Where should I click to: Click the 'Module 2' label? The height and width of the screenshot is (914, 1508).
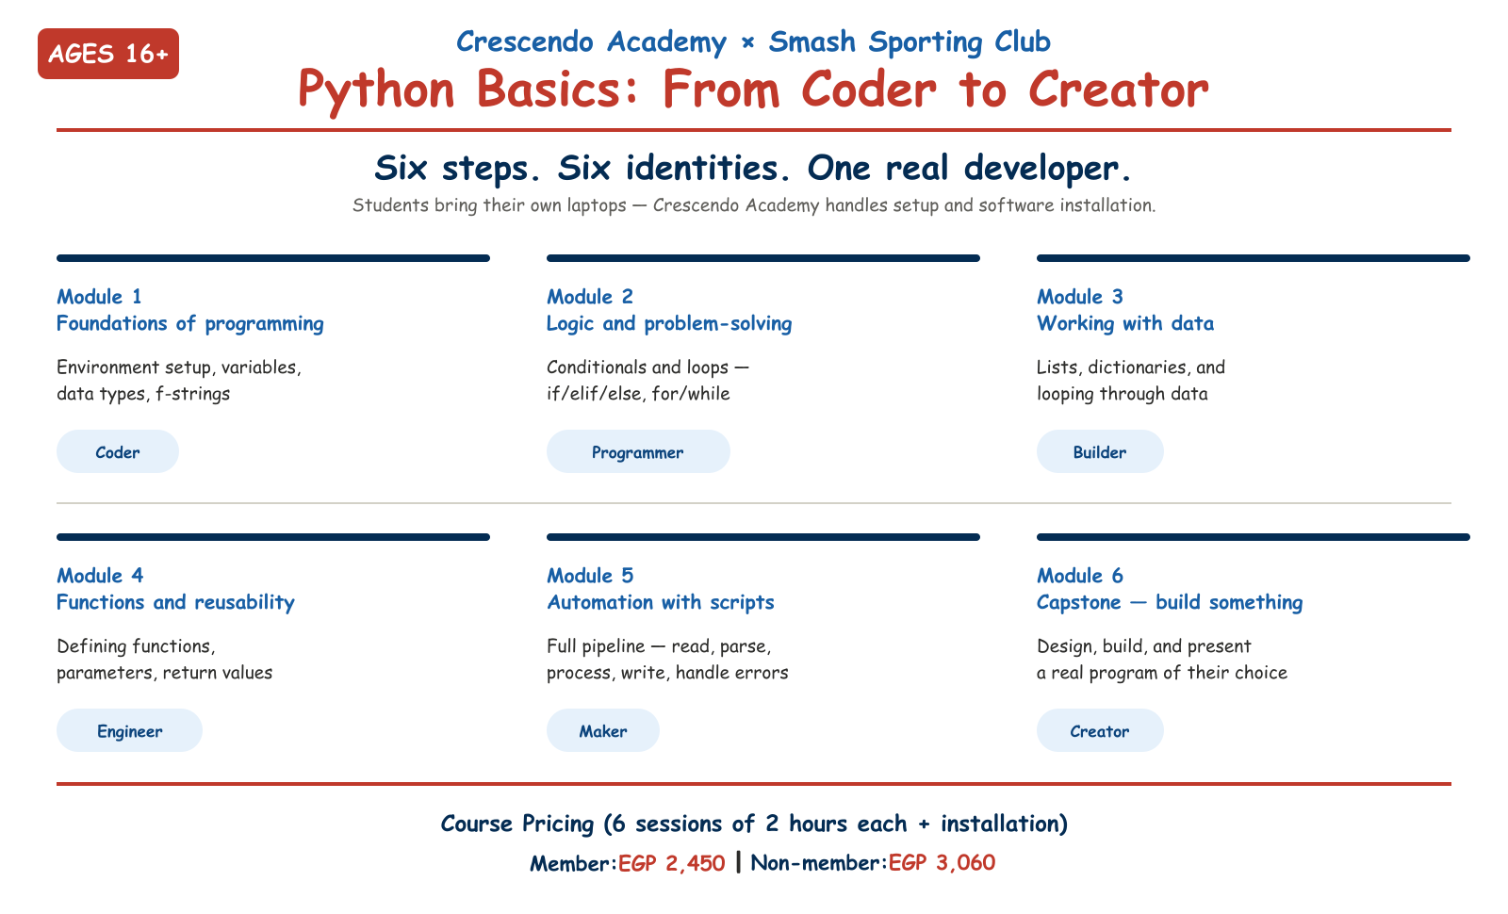(590, 297)
